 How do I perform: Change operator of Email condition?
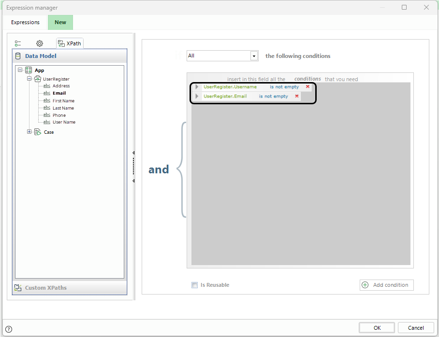[x=273, y=97]
